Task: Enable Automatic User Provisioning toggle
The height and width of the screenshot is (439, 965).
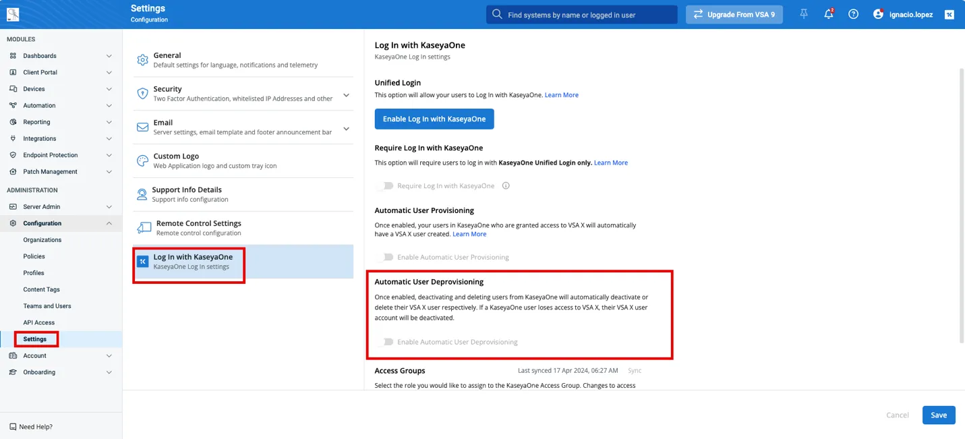Action: pos(386,257)
